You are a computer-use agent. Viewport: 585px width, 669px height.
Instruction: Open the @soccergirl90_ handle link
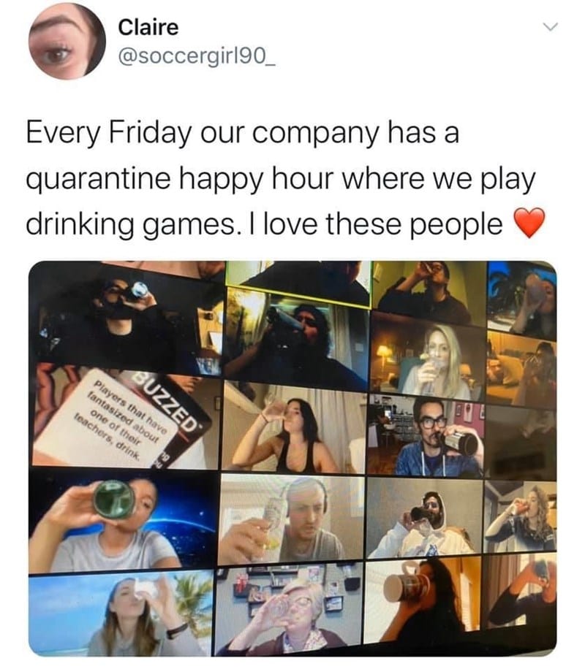tap(197, 57)
